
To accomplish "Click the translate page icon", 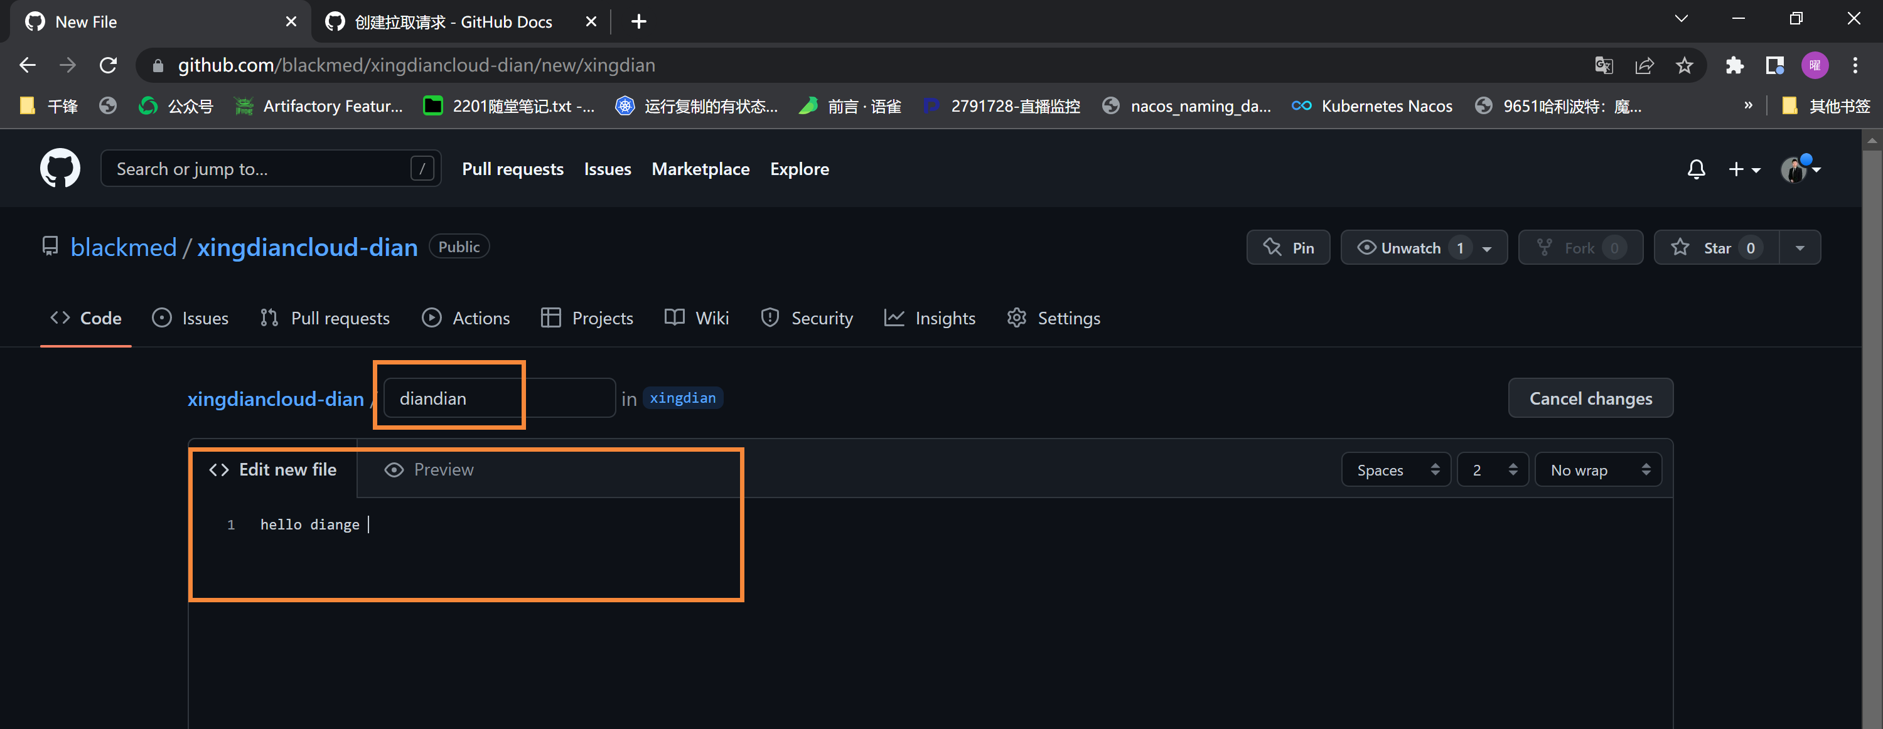I will tap(1604, 65).
